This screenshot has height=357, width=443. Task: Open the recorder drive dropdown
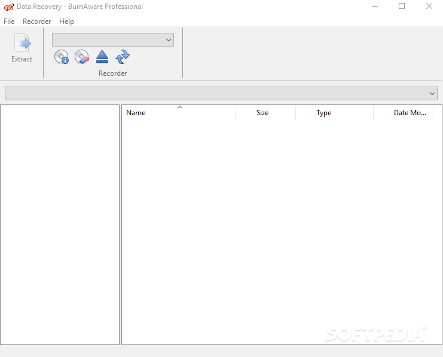pos(113,40)
